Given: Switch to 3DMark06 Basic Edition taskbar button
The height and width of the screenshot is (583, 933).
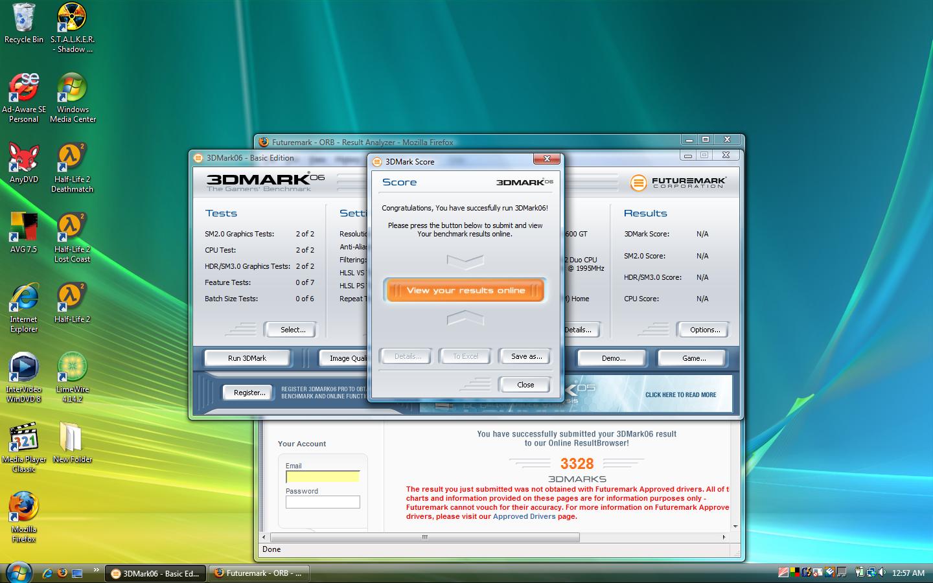Looking at the screenshot, I should (155, 573).
